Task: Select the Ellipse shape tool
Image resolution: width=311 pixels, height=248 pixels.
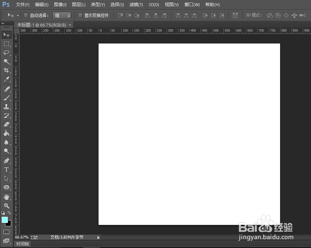Action: 6,187
